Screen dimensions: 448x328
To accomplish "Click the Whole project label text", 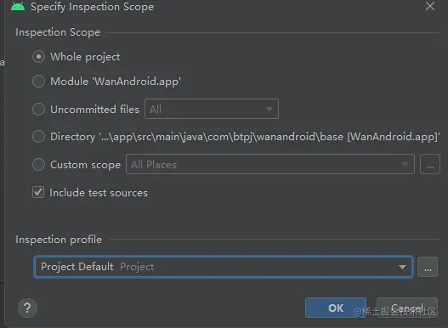I will pos(85,57).
